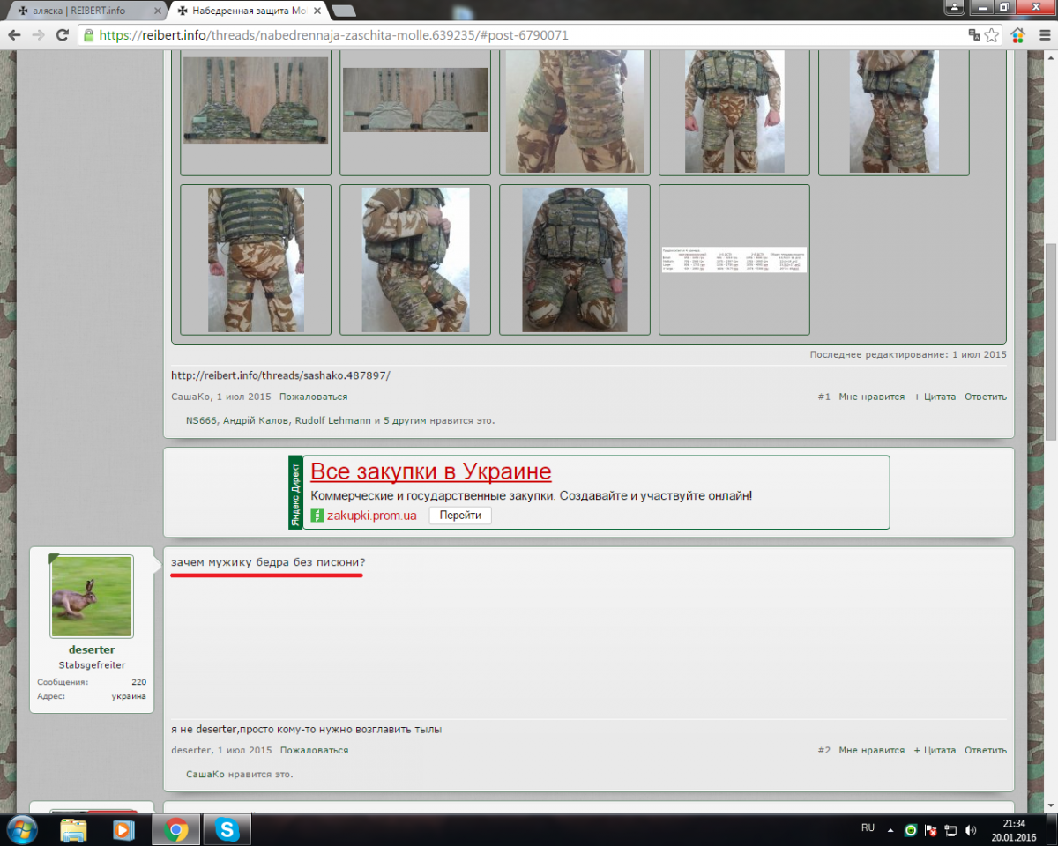Image resolution: width=1058 pixels, height=846 pixels.
Task: Click the #2 post permalink
Action: point(823,751)
